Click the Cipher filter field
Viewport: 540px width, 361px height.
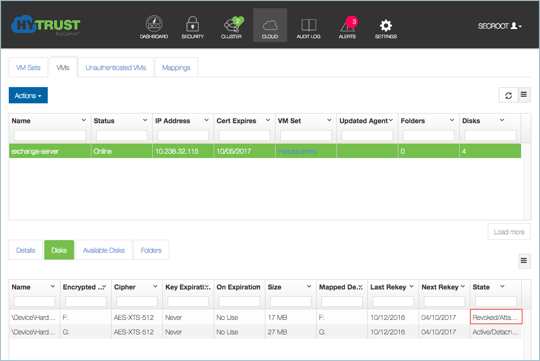[x=137, y=302]
